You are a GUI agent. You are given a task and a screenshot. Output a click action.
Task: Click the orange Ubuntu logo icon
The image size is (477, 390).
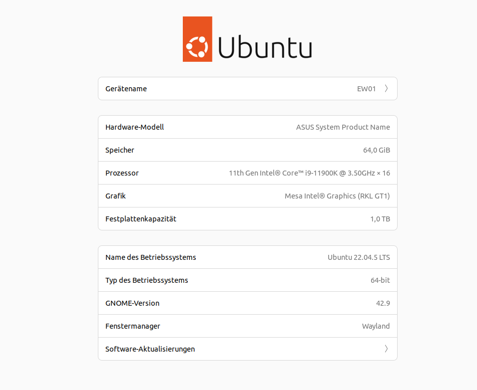(x=197, y=39)
